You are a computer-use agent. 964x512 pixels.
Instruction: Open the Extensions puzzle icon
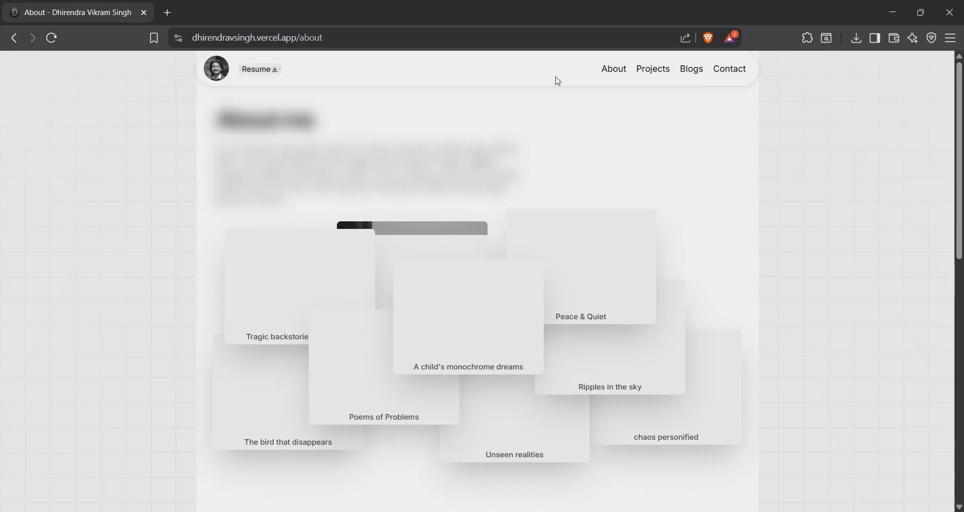click(x=807, y=38)
